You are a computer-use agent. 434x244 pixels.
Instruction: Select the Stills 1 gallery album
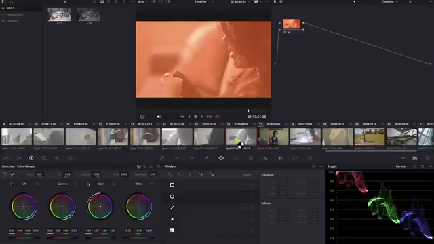coord(21,8)
